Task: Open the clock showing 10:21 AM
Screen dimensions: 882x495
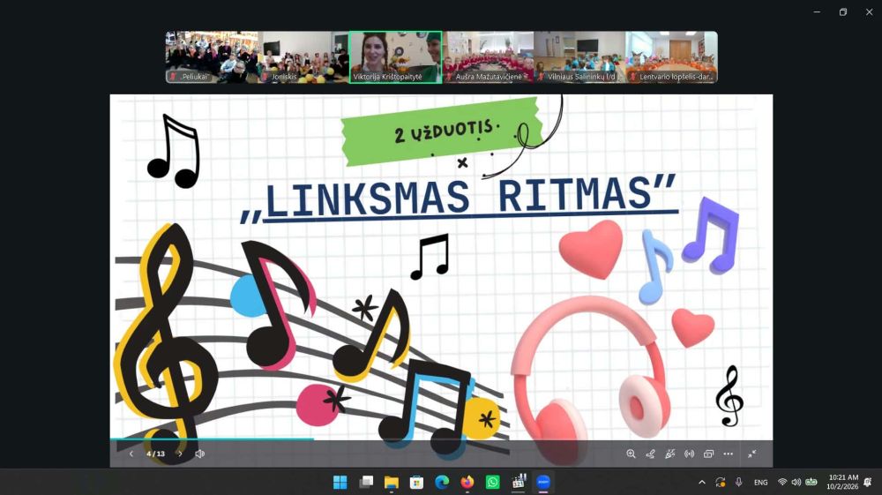Action: point(842,482)
